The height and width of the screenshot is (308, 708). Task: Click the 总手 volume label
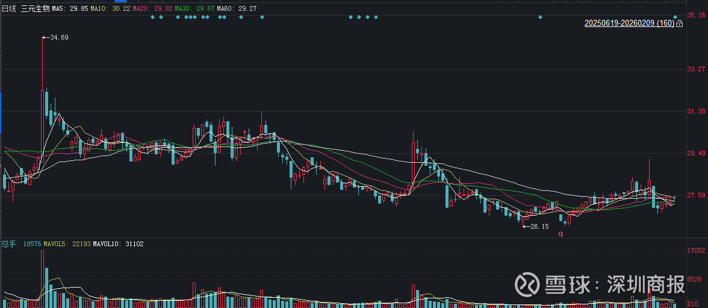(9, 244)
